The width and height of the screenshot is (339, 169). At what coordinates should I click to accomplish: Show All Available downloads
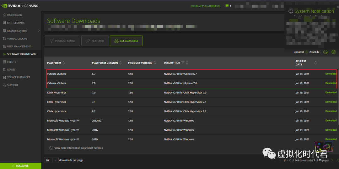click(x=126, y=41)
